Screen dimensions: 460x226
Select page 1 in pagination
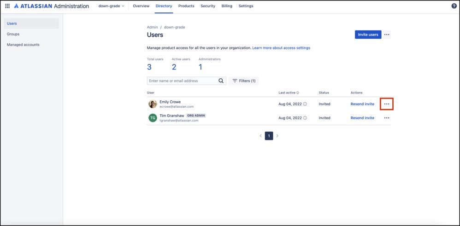tap(269, 136)
